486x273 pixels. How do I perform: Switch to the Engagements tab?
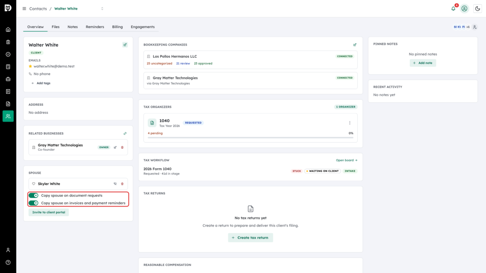point(142,27)
